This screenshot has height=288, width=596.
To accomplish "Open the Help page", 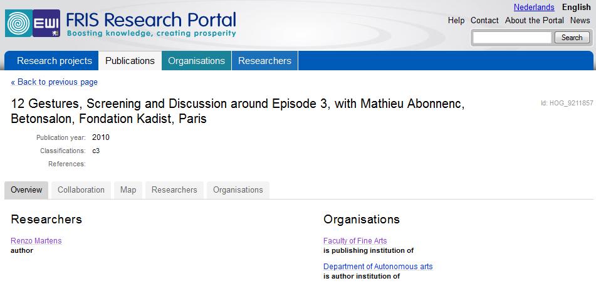I will tap(456, 20).
